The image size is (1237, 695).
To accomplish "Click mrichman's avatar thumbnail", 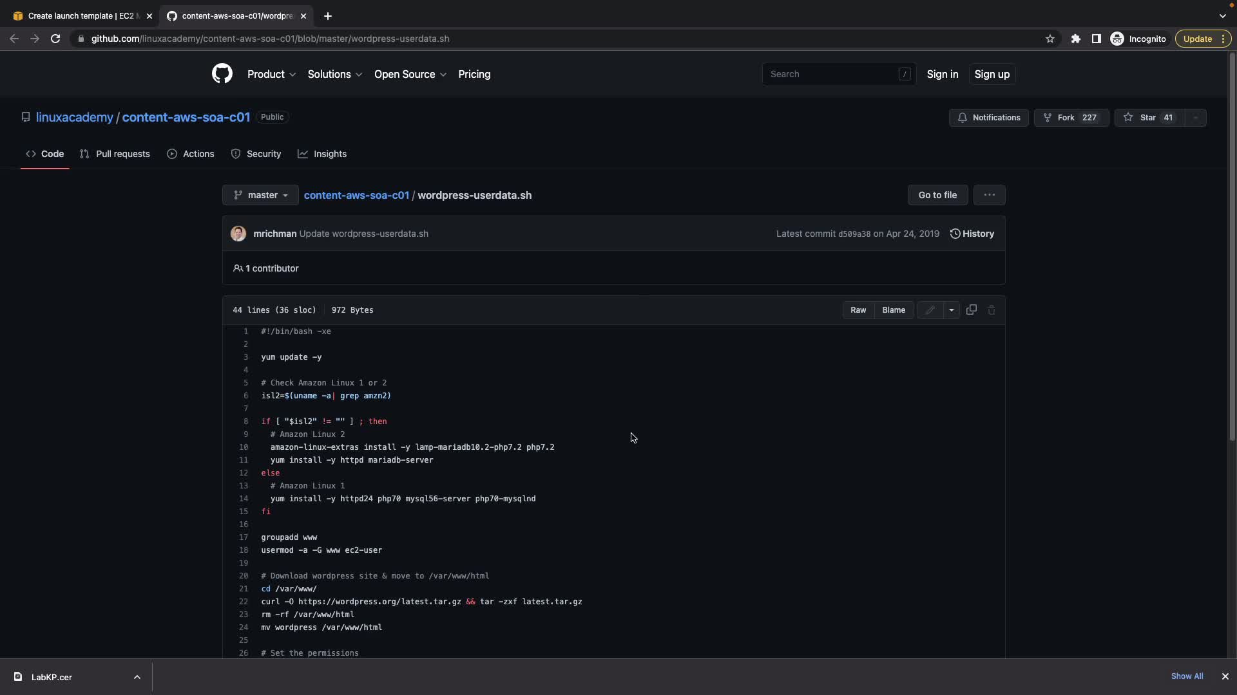I will [x=238, y=234].
